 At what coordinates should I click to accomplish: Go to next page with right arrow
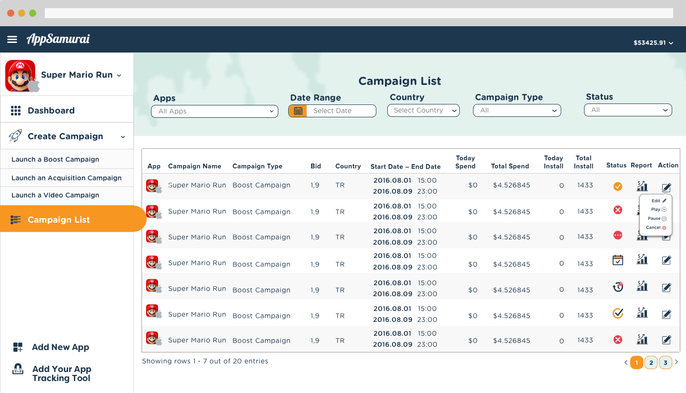click(x=676, y=362)
